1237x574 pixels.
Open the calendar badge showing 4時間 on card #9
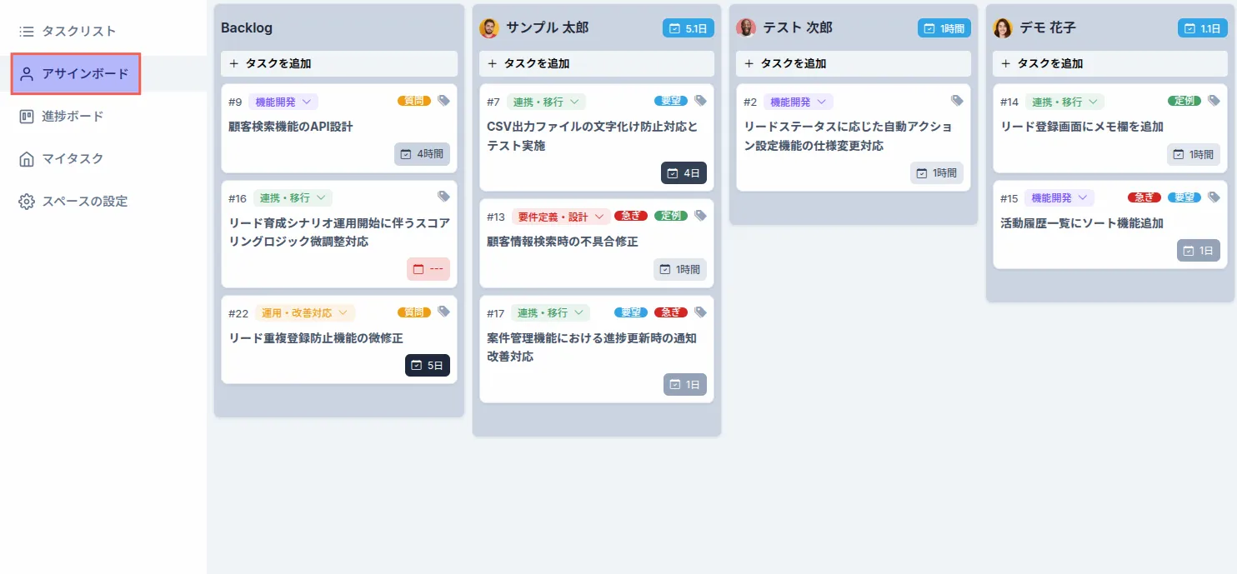click(x=422, y=154)
